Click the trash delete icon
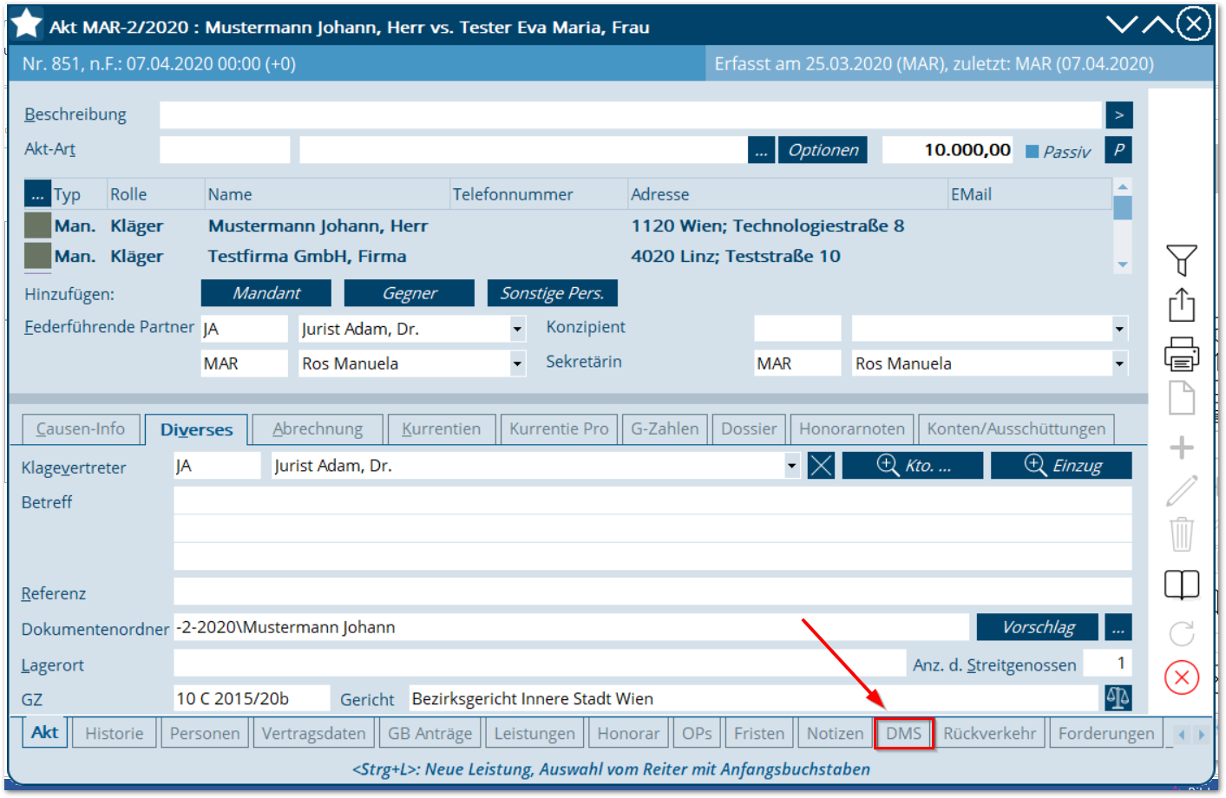 (x=1181, y=533)
